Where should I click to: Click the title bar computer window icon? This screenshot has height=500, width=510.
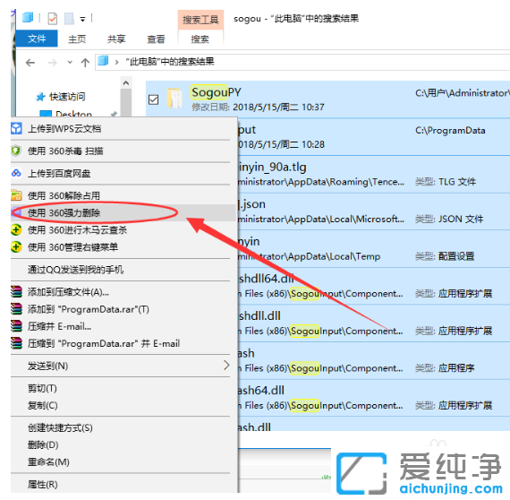point(28,18)
